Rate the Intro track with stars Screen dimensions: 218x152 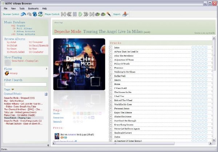click(x=199, y=48)
